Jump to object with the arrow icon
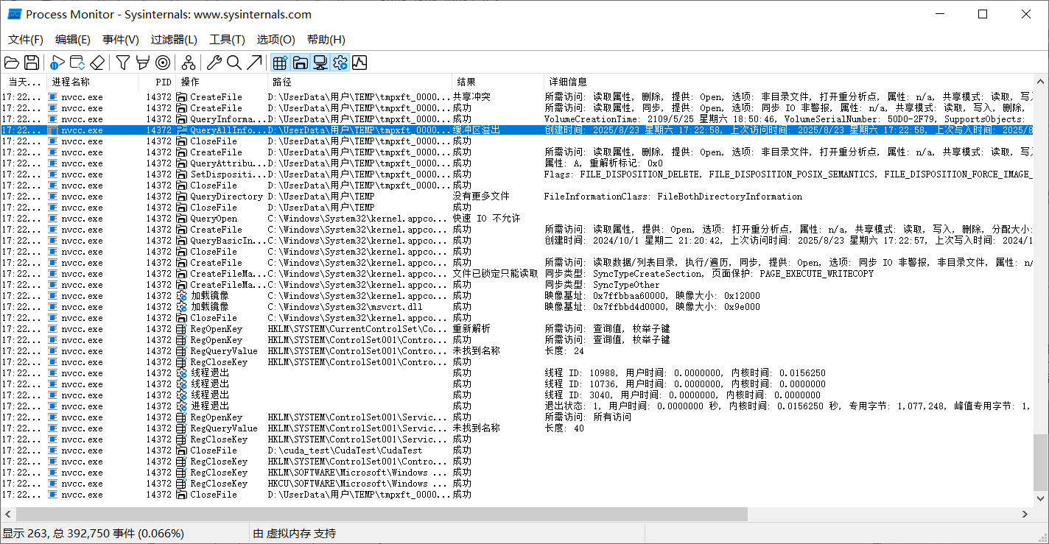The height and width of the screenshot is (544, 1049). (254, 63)
